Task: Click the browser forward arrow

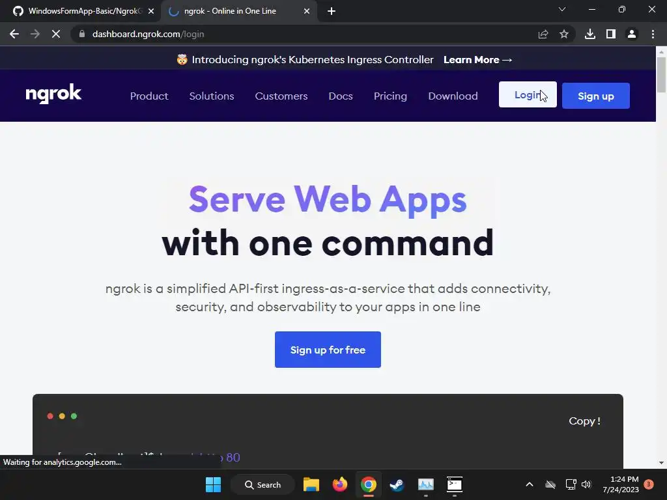Action: [35, 34]
